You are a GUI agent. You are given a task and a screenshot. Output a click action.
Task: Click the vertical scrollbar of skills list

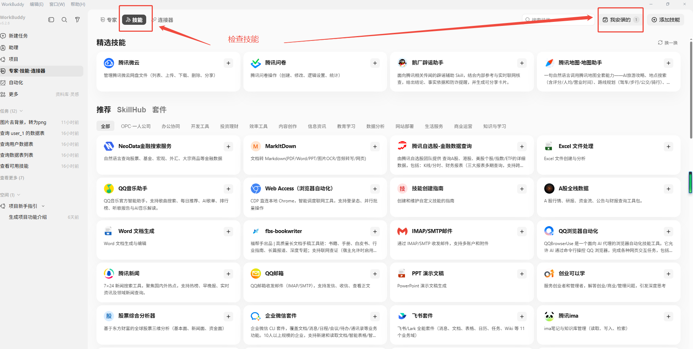click(x=690, y=90)
